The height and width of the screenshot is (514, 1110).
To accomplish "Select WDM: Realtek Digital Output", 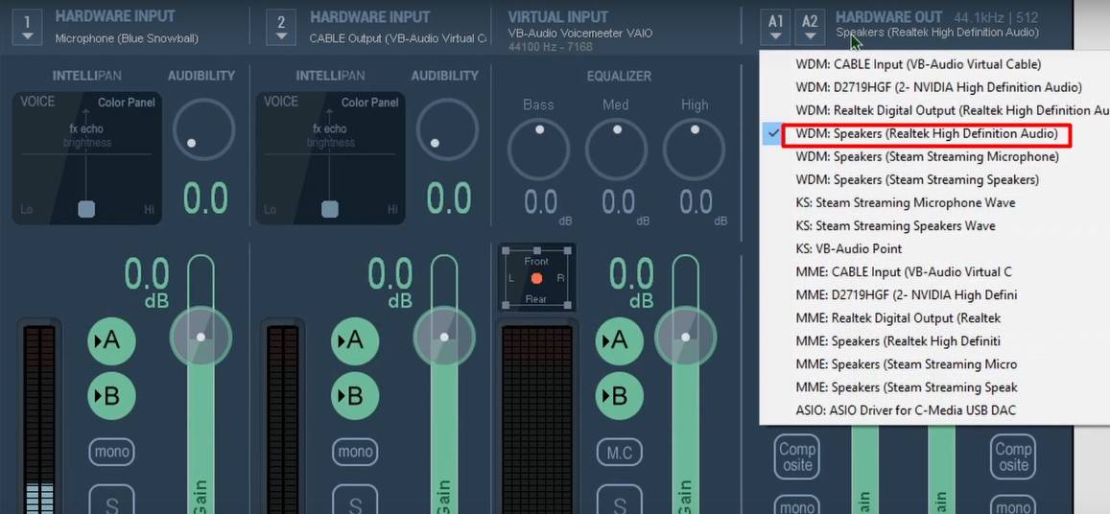I will pos(934,110).
